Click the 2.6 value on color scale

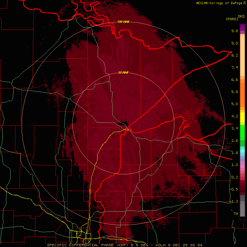tap(235, 141)
